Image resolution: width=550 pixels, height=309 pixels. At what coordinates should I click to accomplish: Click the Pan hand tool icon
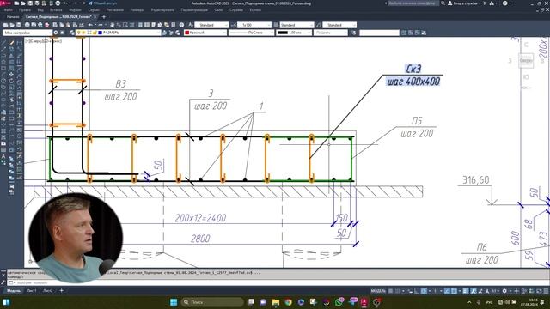click(113, 25)
